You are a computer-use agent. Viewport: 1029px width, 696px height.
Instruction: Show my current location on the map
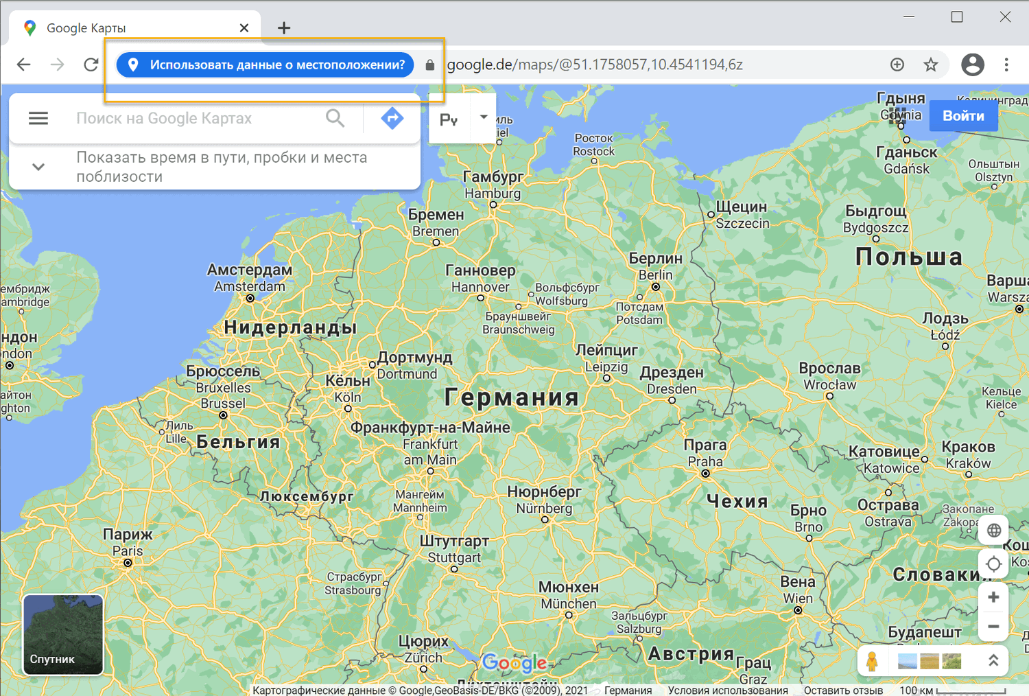click(x=993, y=564)
